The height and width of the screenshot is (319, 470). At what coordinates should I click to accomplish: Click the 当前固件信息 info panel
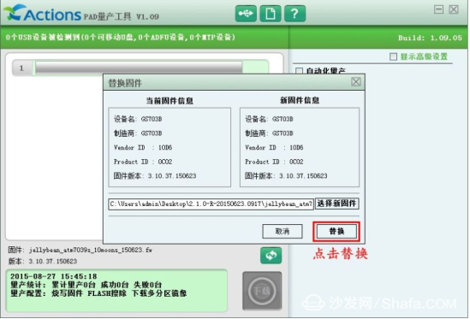coord(170,147)
